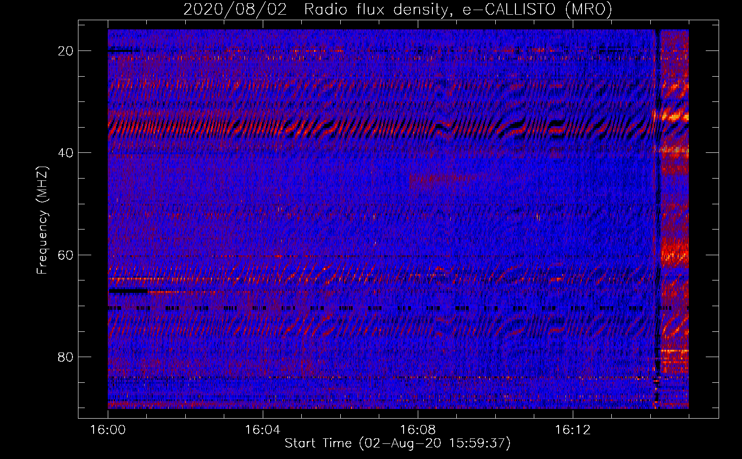Viewport: 742px width, 459px height.
Task: Click the '16:12' time tick label
Action: [573, 430]
